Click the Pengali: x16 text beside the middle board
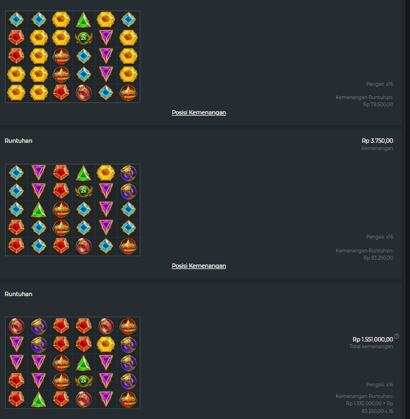The image size is (410, 419). [380, 237]
